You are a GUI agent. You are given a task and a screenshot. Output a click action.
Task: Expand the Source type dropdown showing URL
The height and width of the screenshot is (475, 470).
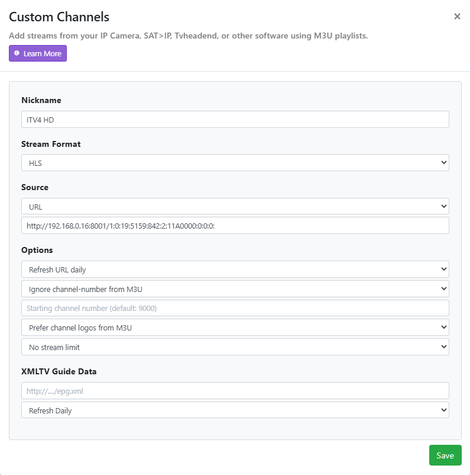point(235,206)
